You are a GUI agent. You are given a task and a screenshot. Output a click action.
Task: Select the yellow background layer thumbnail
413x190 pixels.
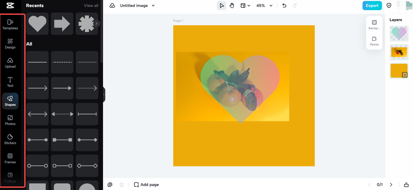pyautogui.click(x=399, y=71)
